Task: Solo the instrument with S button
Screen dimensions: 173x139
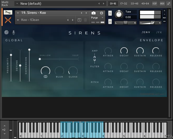Action: (110, 13)
